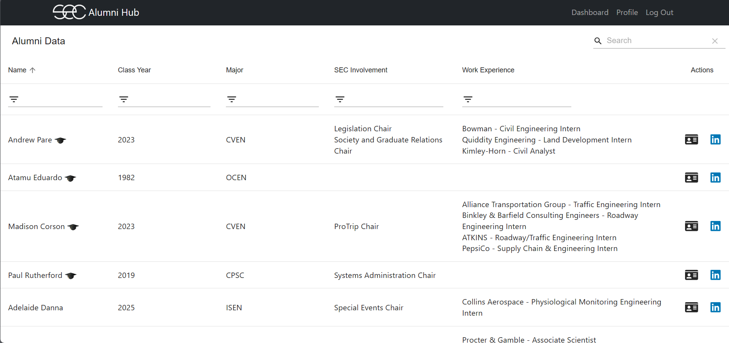
Task: Focus the Search input field
Action: pos(655,41)
